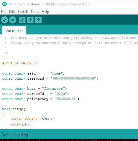Click the #include <WiFi.h> line
The width and height of the screenshot is (138, 141).
click(20, 63)
